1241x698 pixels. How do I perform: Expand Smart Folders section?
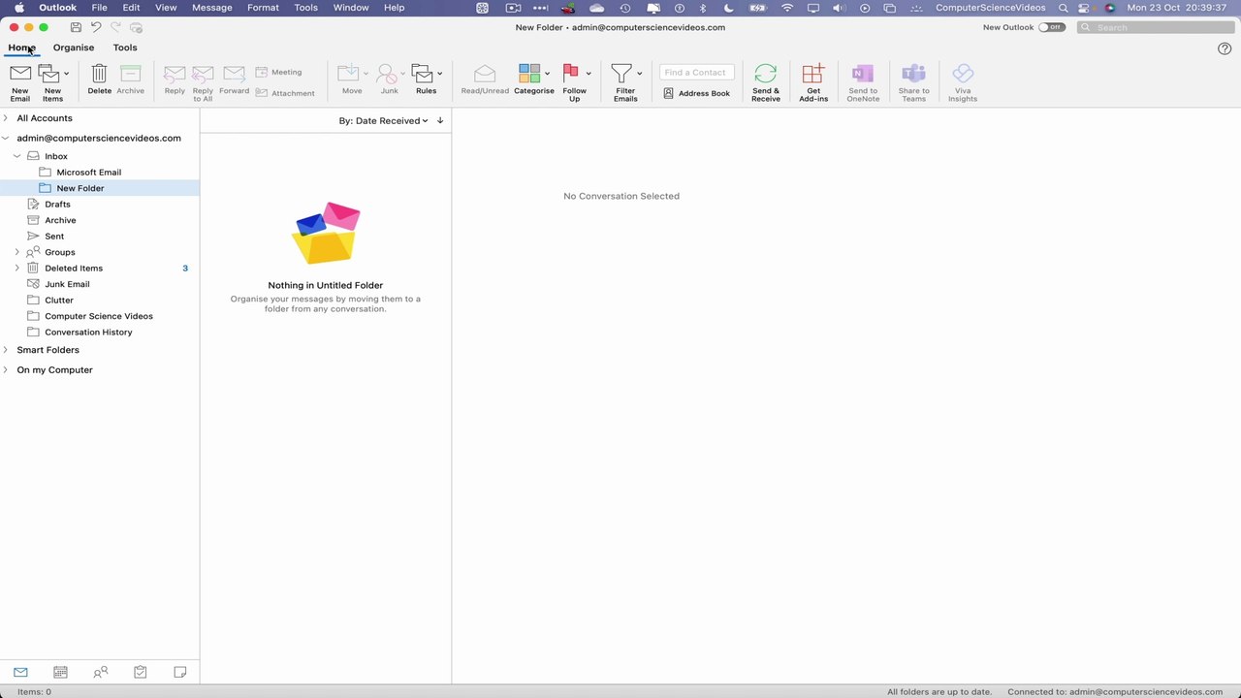point(6,350)
